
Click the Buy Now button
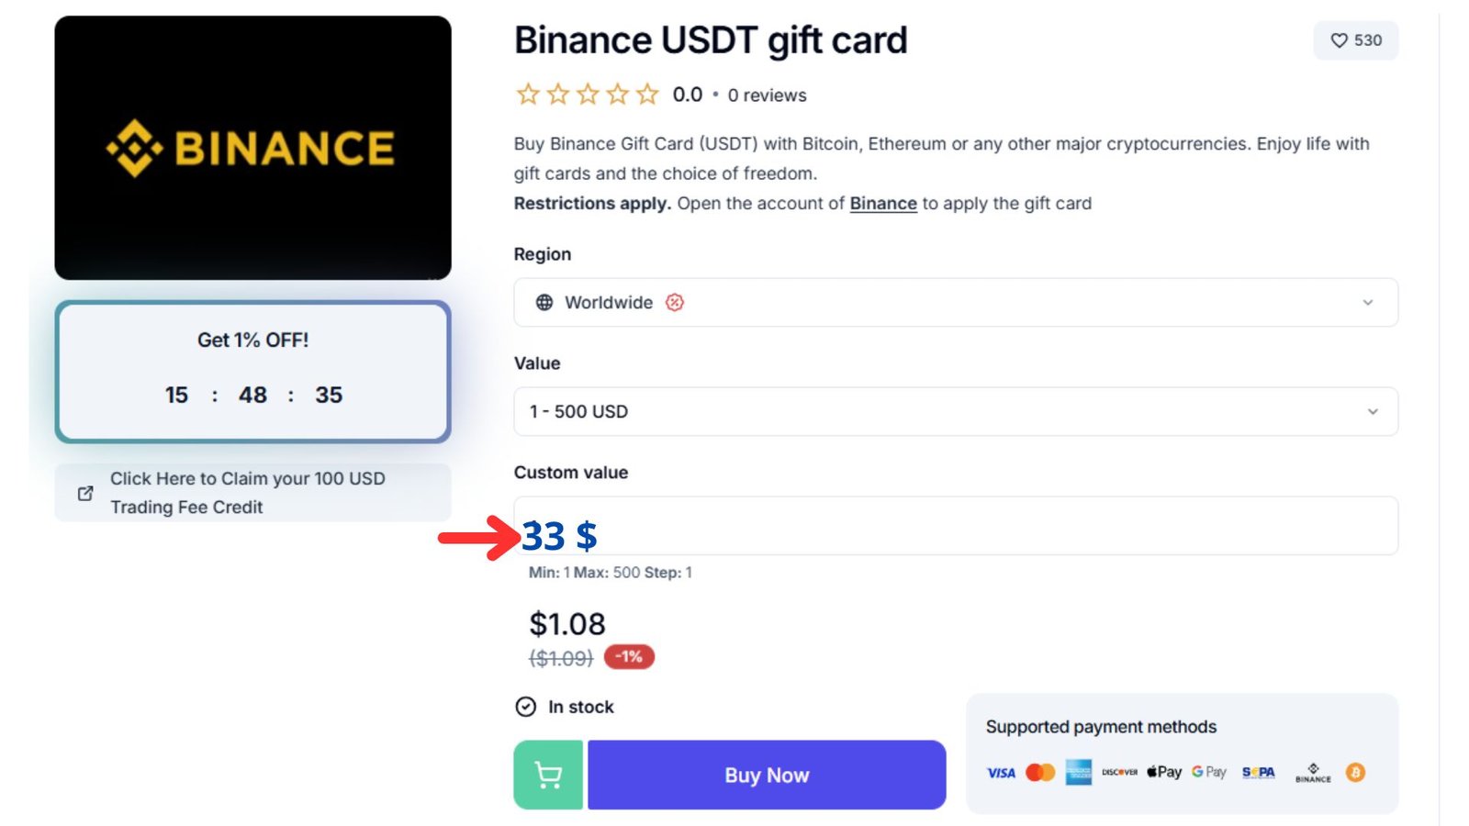coord(766,774)
